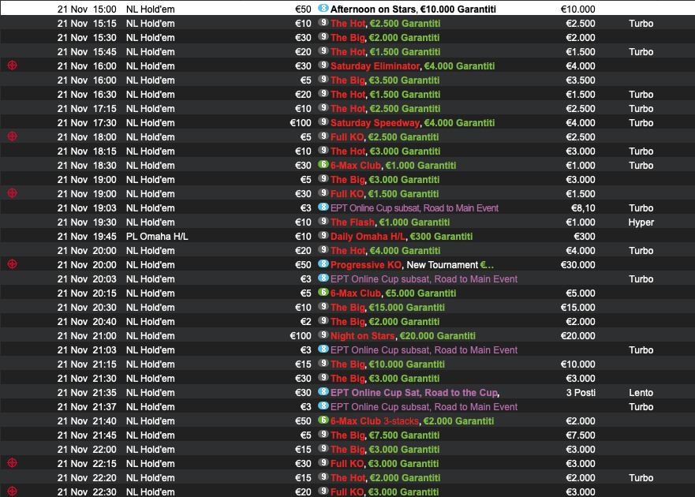Click the 9-max seat badge on the 21:45 The Big row
Screen dimensions: 695x497
tap(323, 434)
